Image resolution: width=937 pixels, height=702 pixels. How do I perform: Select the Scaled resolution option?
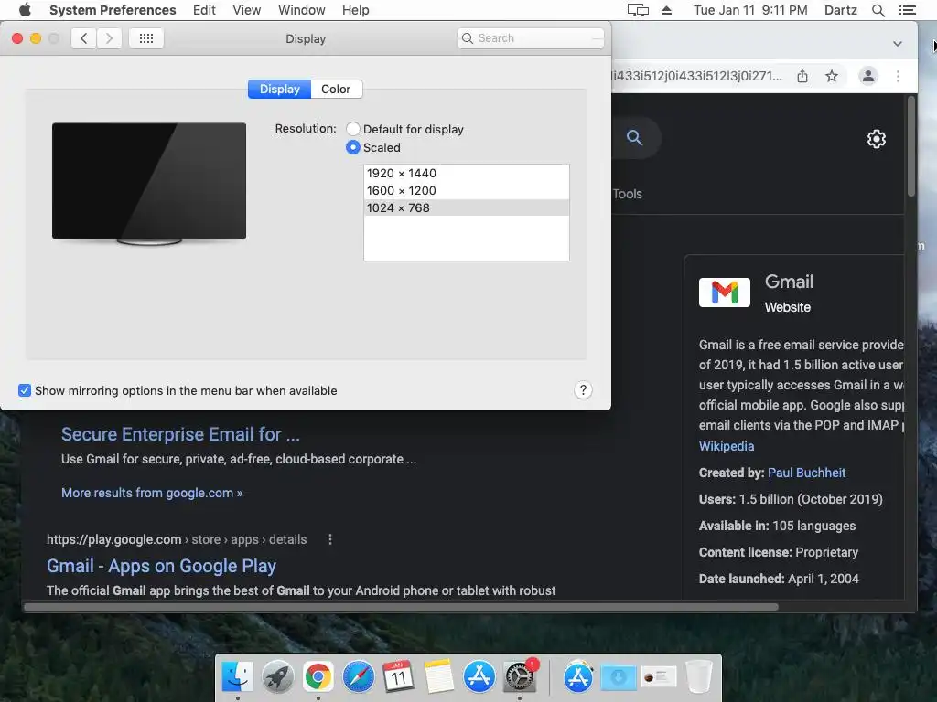point(353,147)
